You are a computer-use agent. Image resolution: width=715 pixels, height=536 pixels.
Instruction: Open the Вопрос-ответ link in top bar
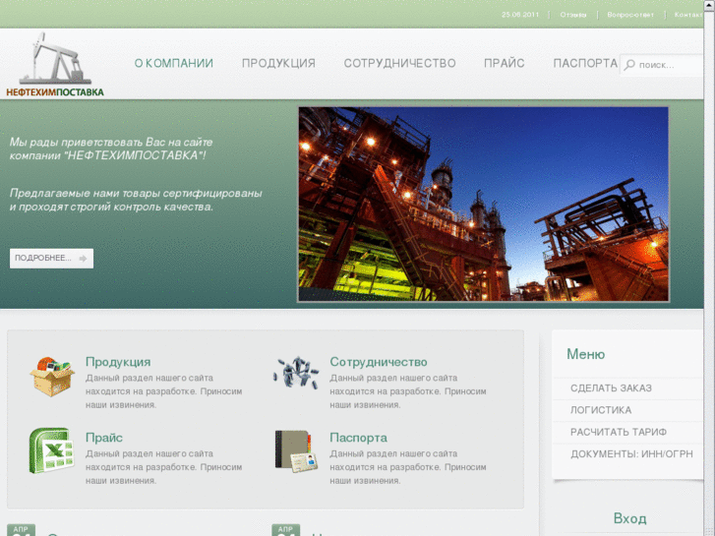tap(630, 15)
